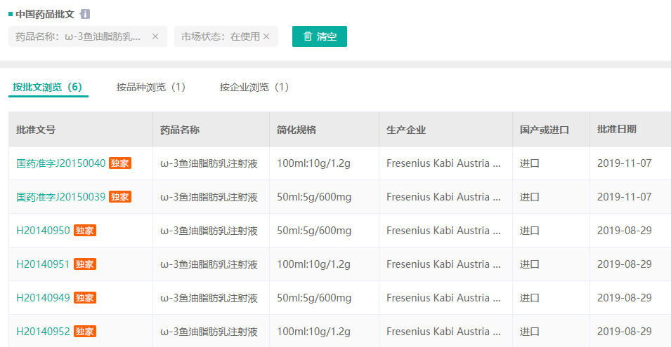The height and width of the screenshot is (347, 671).
Task: Switch to the 按批文浏览 tab
Action: (x=48, y=87)
